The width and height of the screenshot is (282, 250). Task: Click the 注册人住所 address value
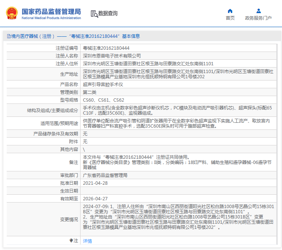click(x=148, y=64)
